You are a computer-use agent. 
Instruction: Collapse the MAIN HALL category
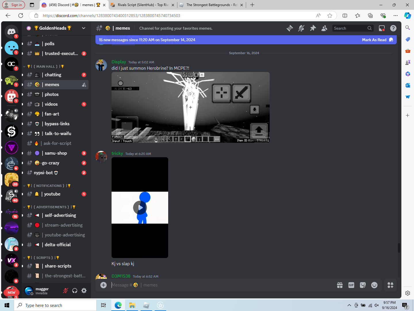tap(45, 67)
